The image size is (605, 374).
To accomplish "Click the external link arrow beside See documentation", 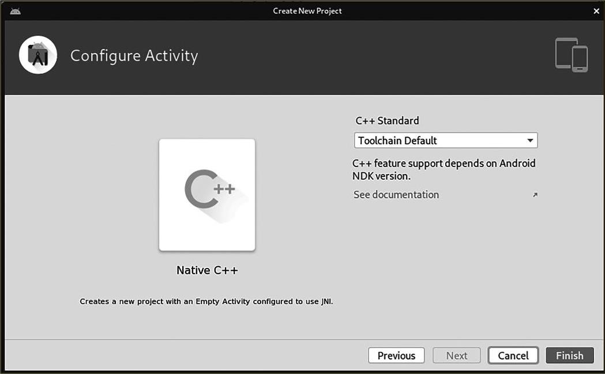I will (x=535, y=195).
